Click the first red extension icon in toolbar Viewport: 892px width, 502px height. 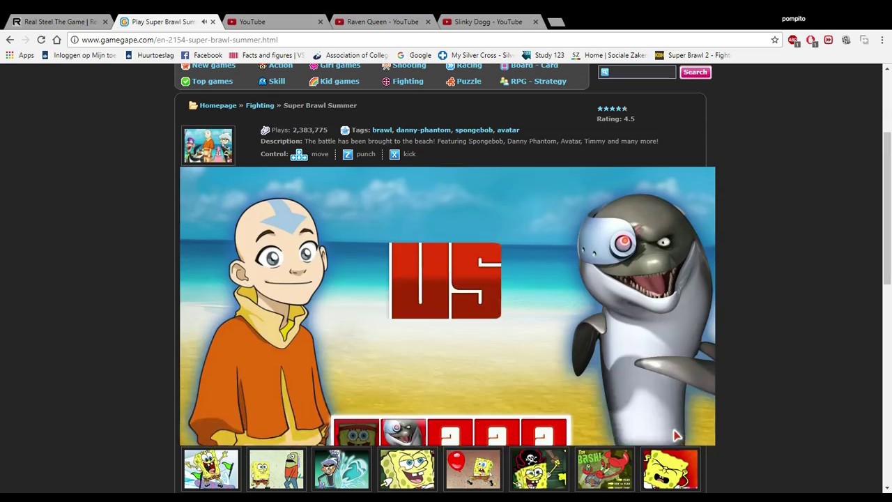(793, 40)
